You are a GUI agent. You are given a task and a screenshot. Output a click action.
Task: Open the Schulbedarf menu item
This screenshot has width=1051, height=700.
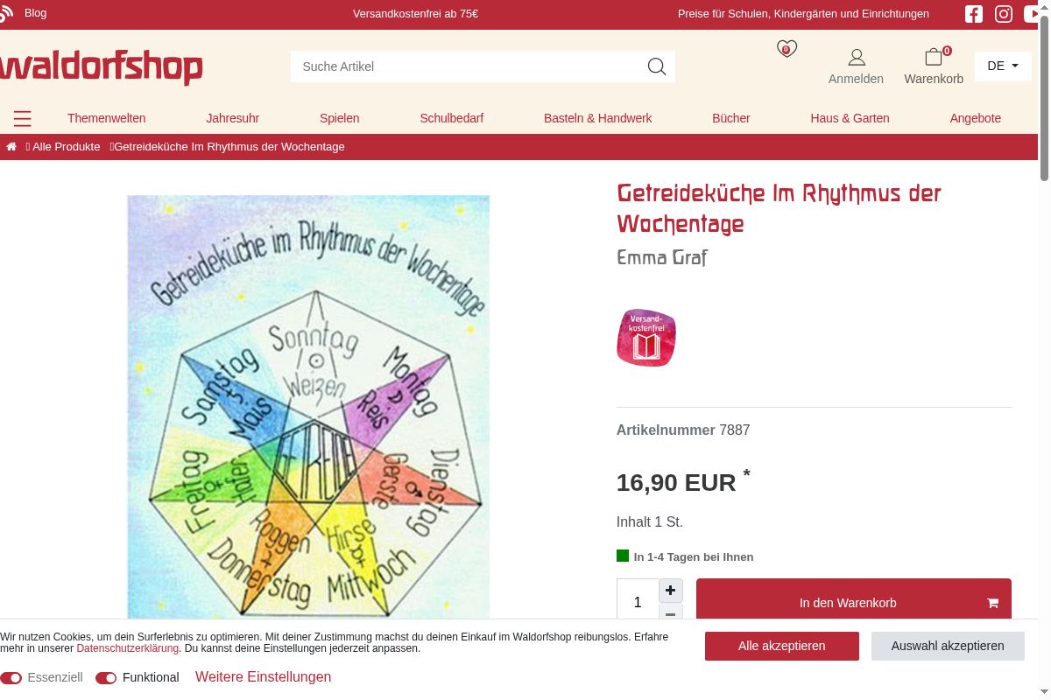click(x=451, y=118)
